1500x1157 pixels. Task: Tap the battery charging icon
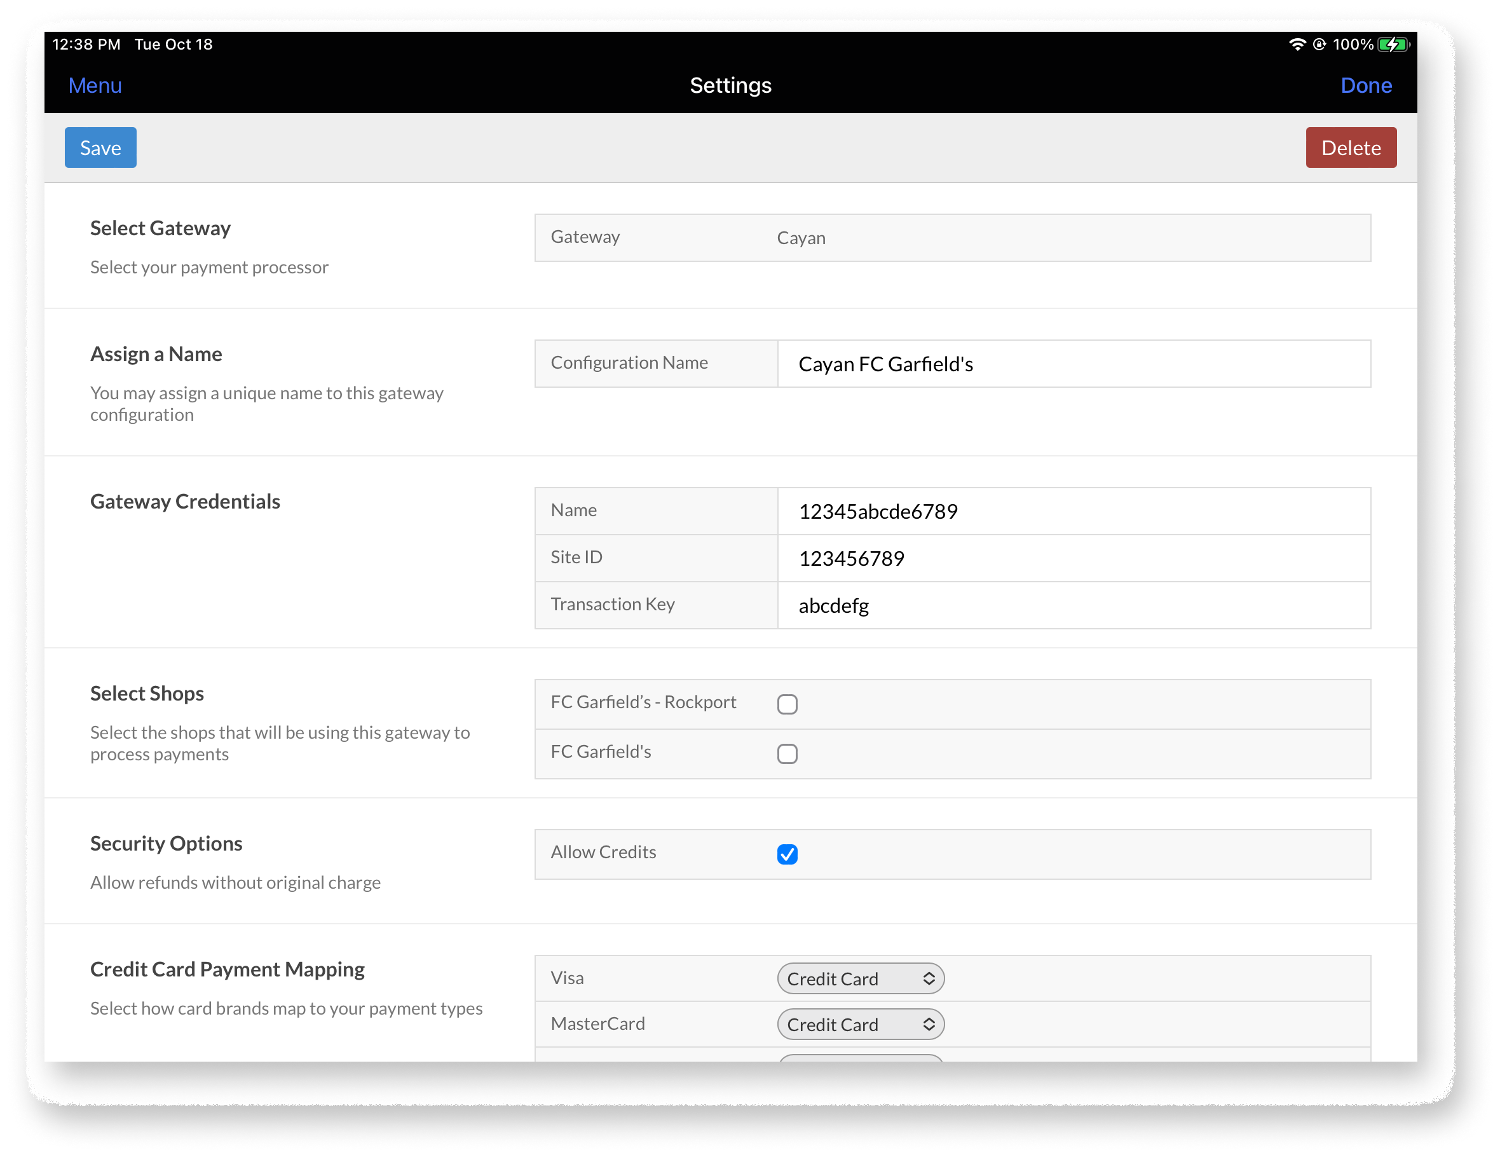[x=1394, y=44]
